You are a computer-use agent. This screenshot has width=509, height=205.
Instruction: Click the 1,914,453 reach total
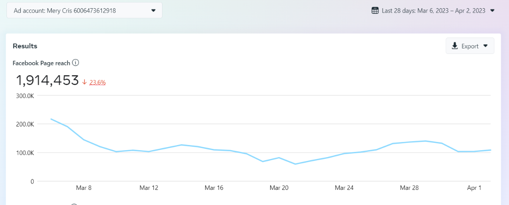[x=47, y=80]
